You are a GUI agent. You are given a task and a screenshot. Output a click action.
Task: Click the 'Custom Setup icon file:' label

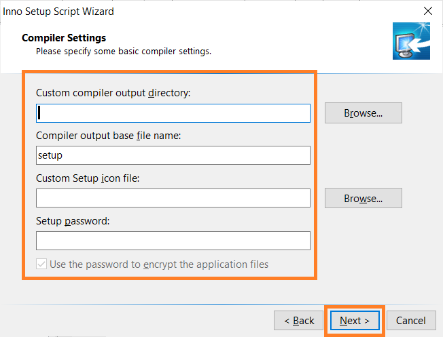click(x=88, y=178)
